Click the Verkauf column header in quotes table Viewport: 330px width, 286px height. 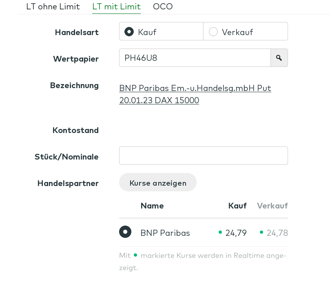272,206
